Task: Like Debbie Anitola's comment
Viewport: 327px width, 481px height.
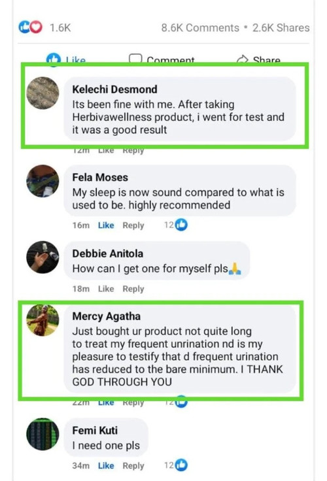Action: (x=106, y=289)
